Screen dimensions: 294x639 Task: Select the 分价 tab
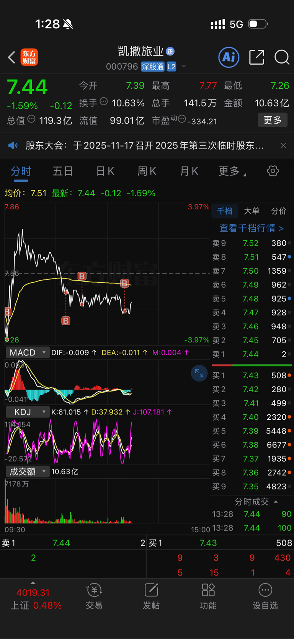pyautogui.click(x=279, y=211)
